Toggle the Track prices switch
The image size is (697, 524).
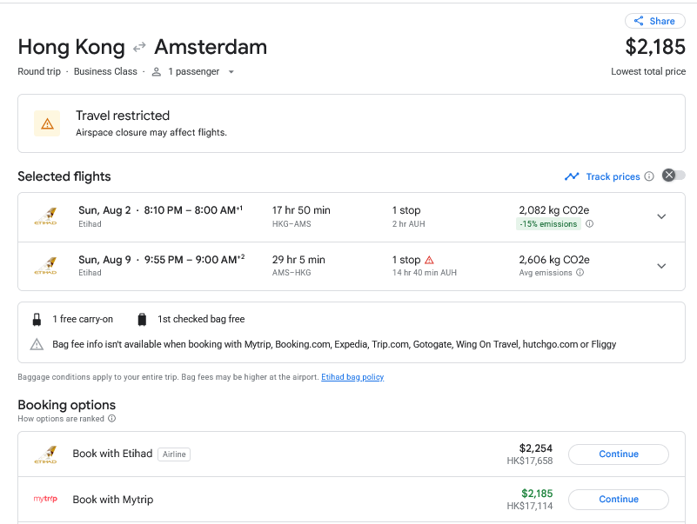click(673, 176)
